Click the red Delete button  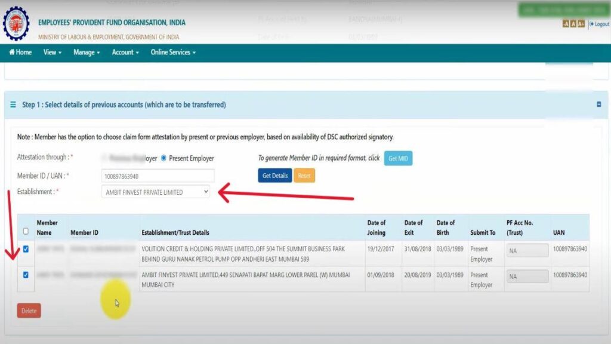29,311
